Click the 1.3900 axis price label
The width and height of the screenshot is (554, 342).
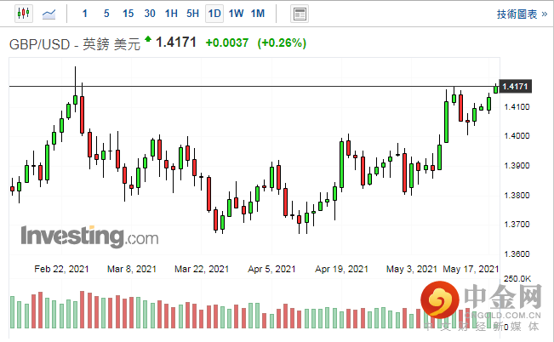pos(517,166)
